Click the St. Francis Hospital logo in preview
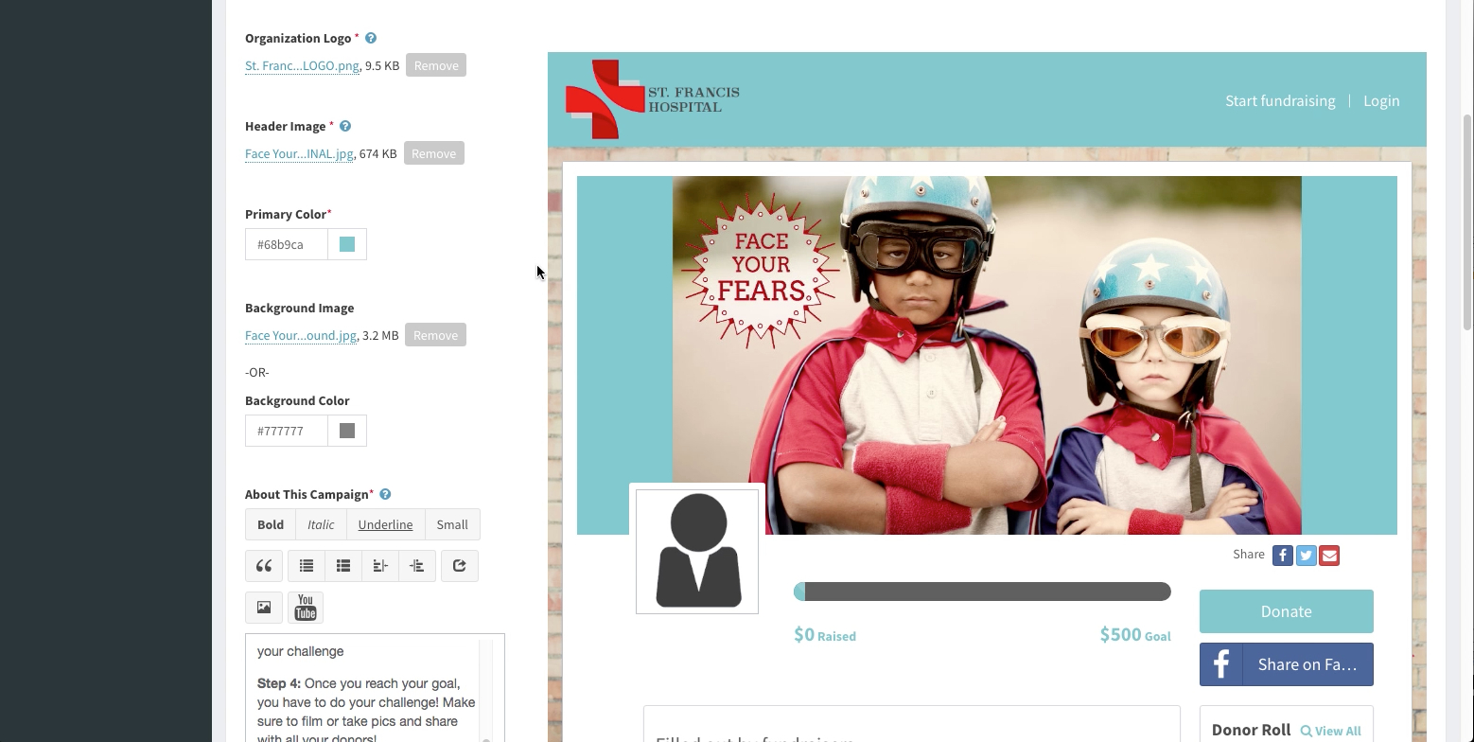The width and height of the screenshot is (1474, 742). tap(653, 99)
